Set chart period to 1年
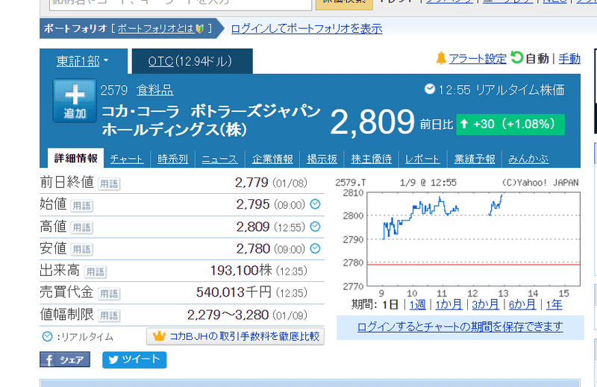The height and width of the screenshot is (387, 597). tap(554, 305)
